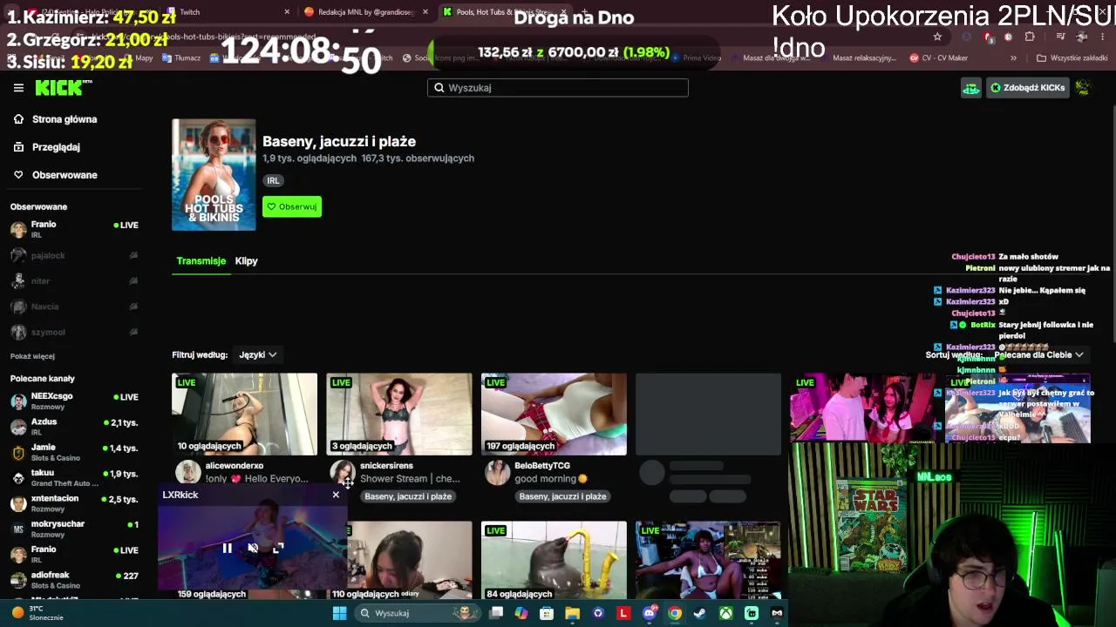The width and height of the screenshot is (1116, 627).
Task: Click the Zdobądź KICKs button
Action: coord(1027,87)
